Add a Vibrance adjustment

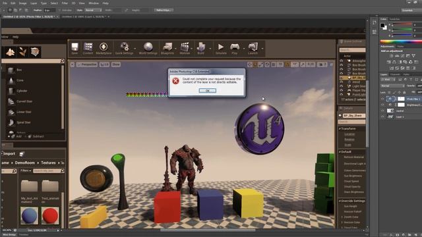tap(413, 56)
